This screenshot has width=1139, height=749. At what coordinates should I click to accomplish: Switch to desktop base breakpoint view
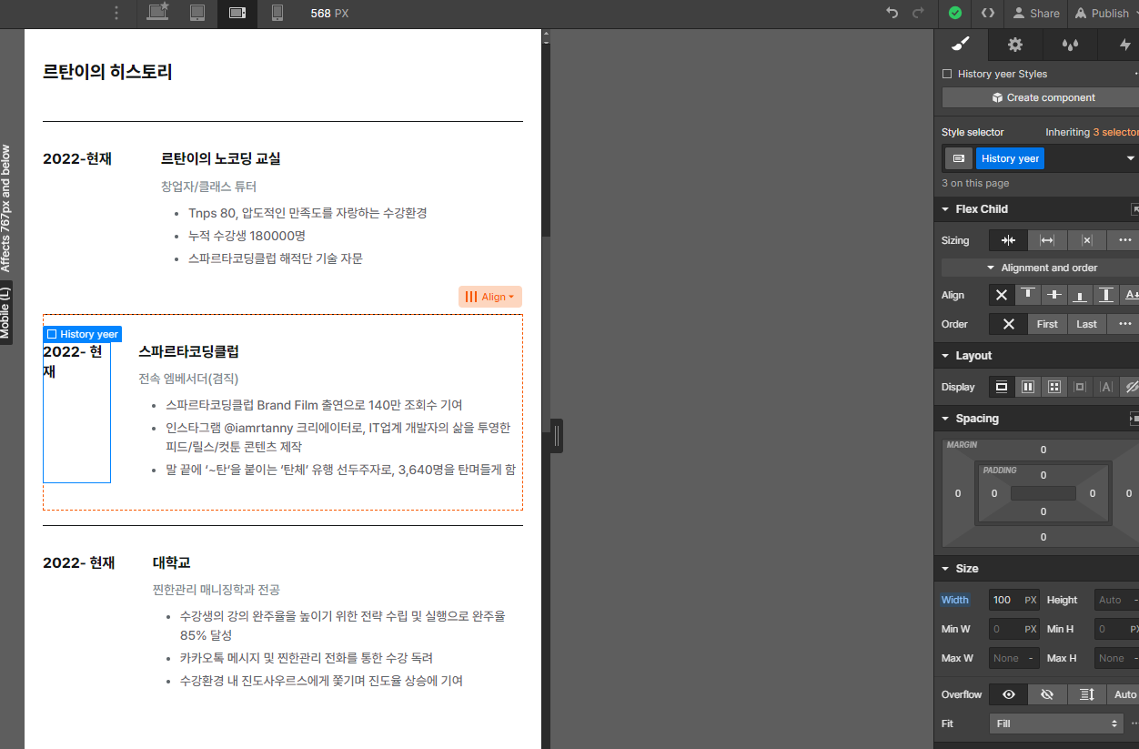pyautogui.click(x=157, y=13)
